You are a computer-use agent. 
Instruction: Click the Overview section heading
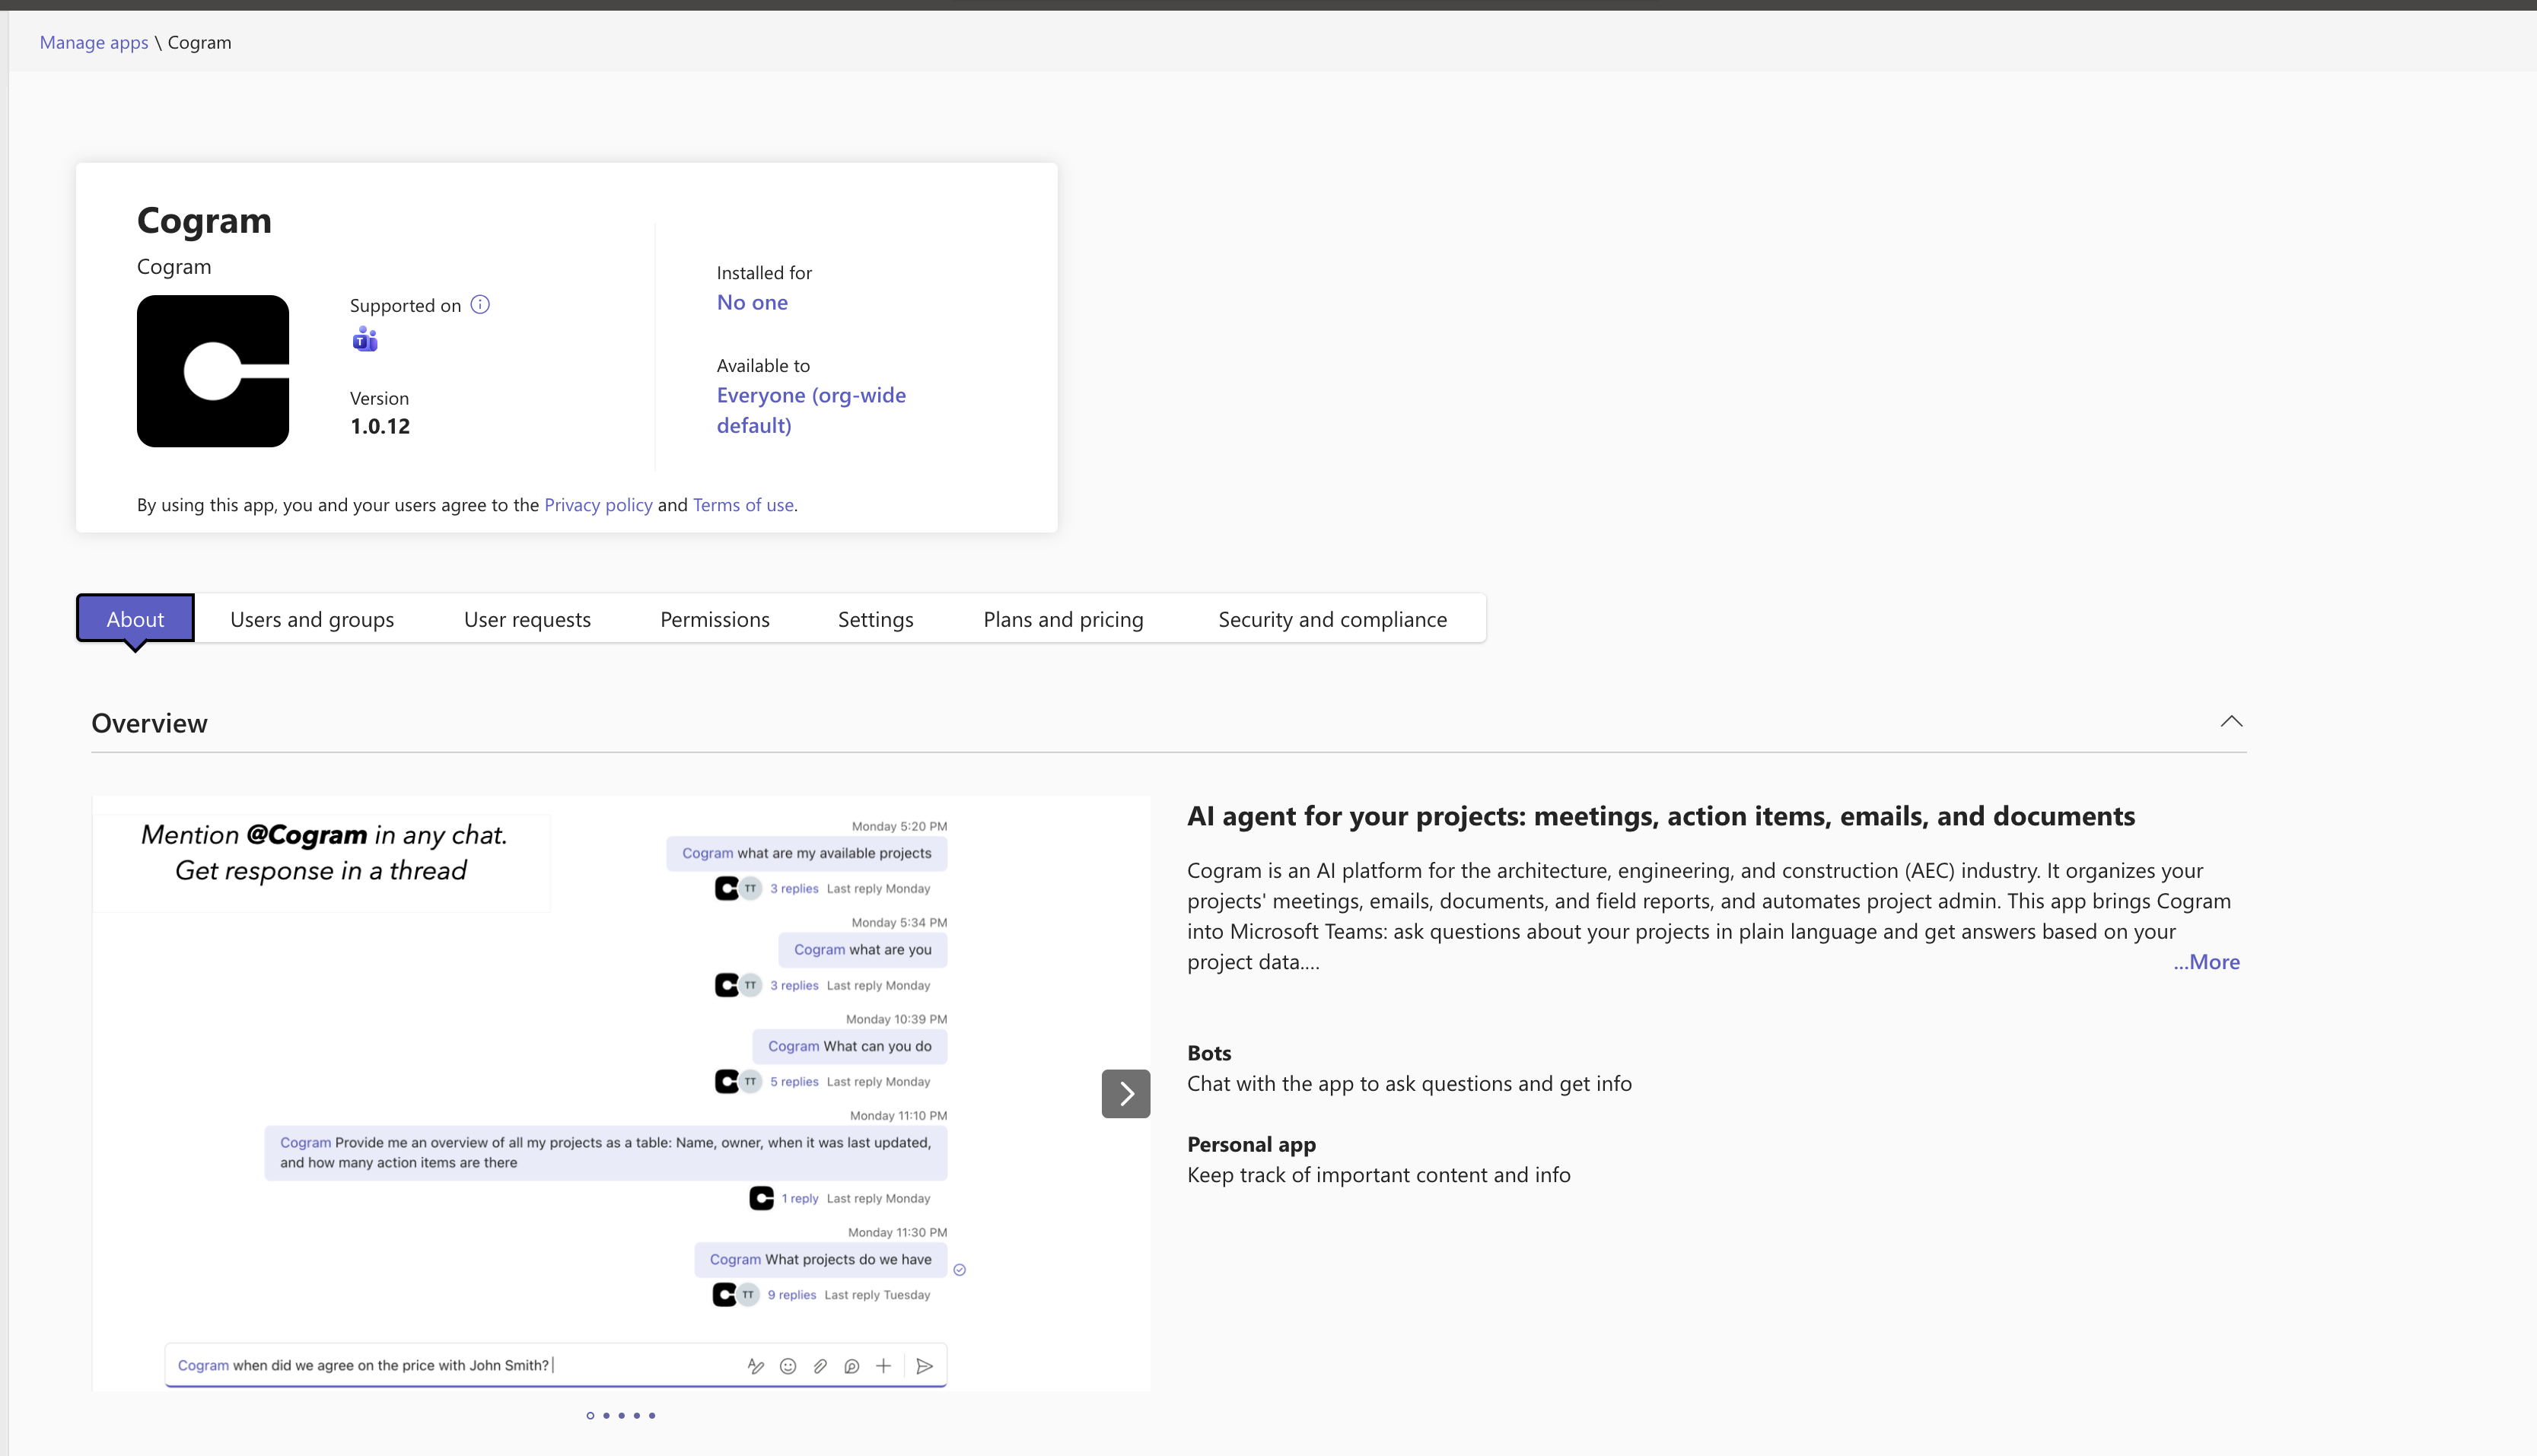pyautogui.click(x=149, y=723)
